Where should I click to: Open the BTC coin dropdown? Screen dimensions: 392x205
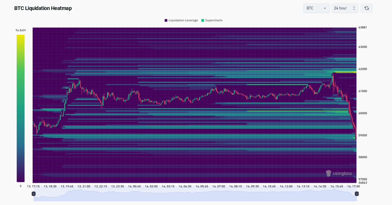click(x=316, y=8)
